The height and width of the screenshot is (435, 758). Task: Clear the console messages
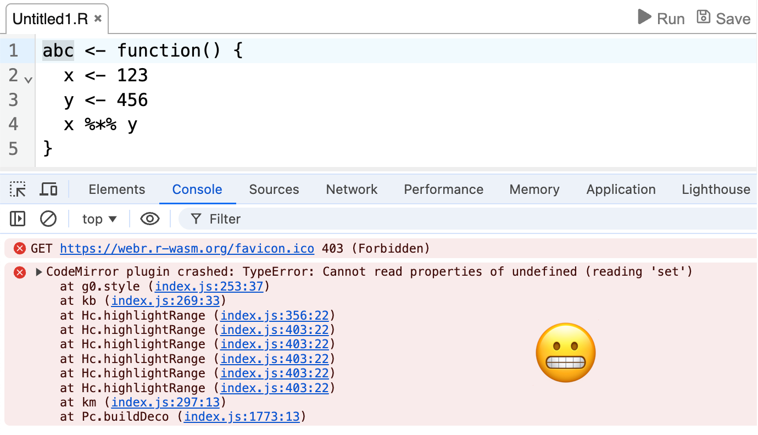click(x=48, y=218)
